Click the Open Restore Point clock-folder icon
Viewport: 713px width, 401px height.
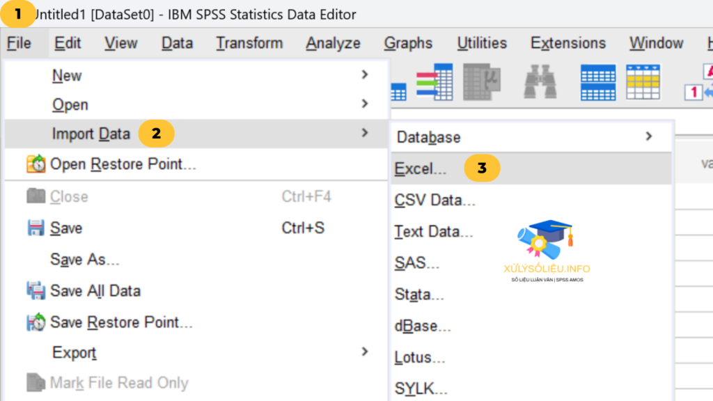[36, 164]
